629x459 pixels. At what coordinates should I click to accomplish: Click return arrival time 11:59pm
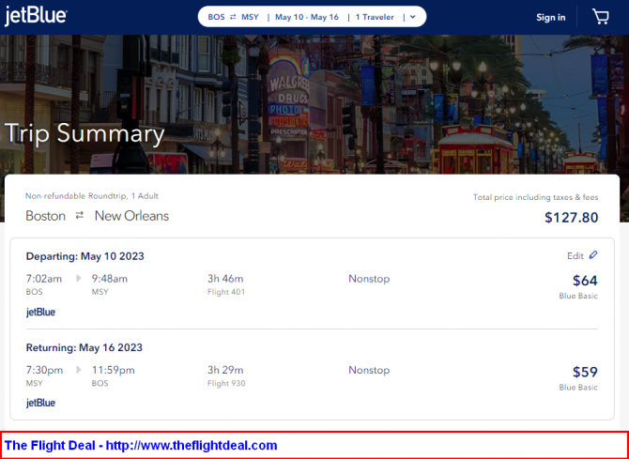113,370
